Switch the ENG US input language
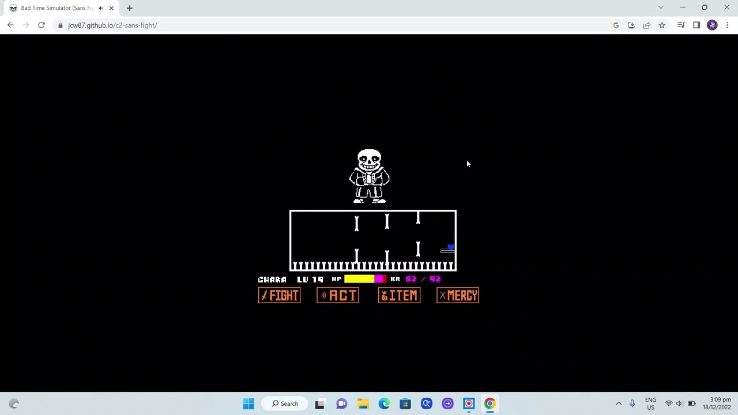This screenshot has width=738, height=415. (650, 403)
